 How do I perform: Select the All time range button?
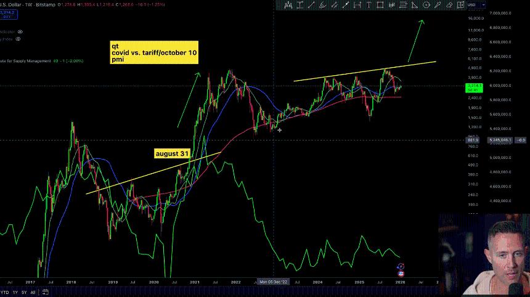coord(33,293)
